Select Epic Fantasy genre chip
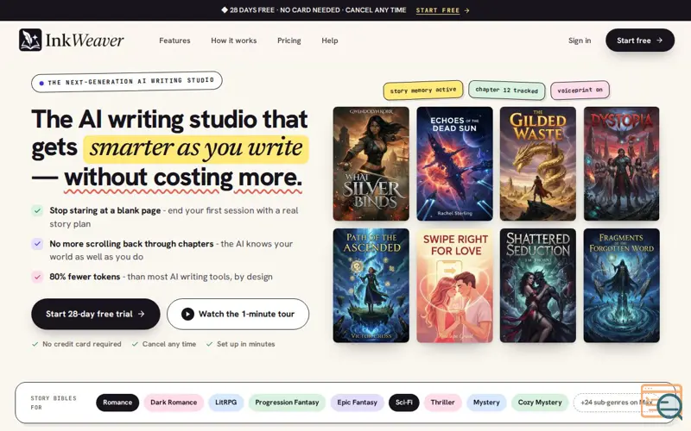 [x=357, y=403]
